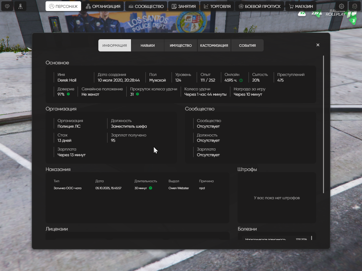
Task: Open settings via the gear icon
Action: click(x=342, y=6)
